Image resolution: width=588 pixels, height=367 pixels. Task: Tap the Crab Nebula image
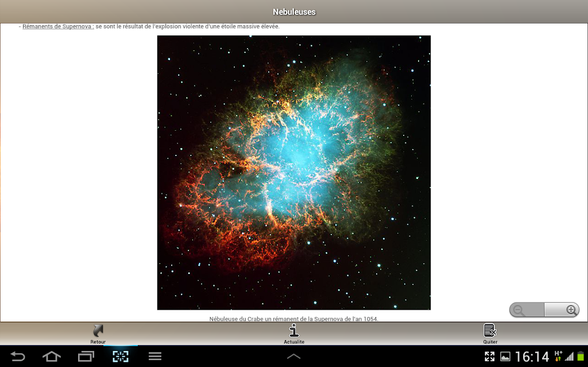293,173
